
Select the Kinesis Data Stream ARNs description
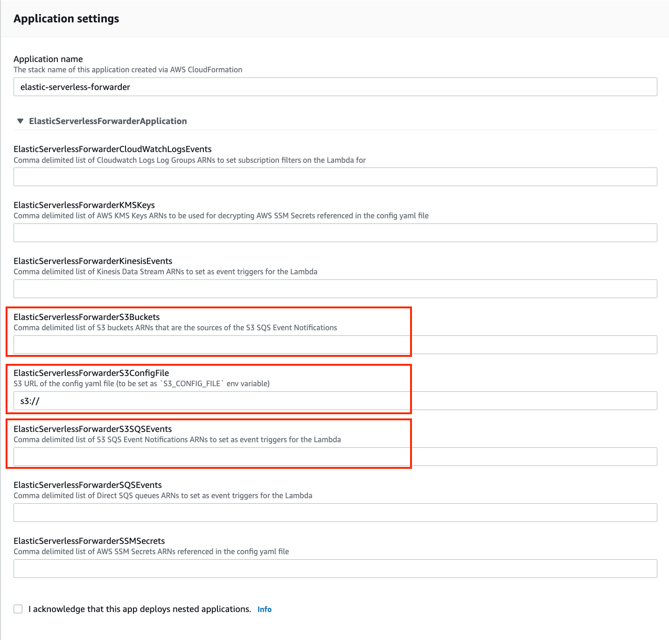166,271
